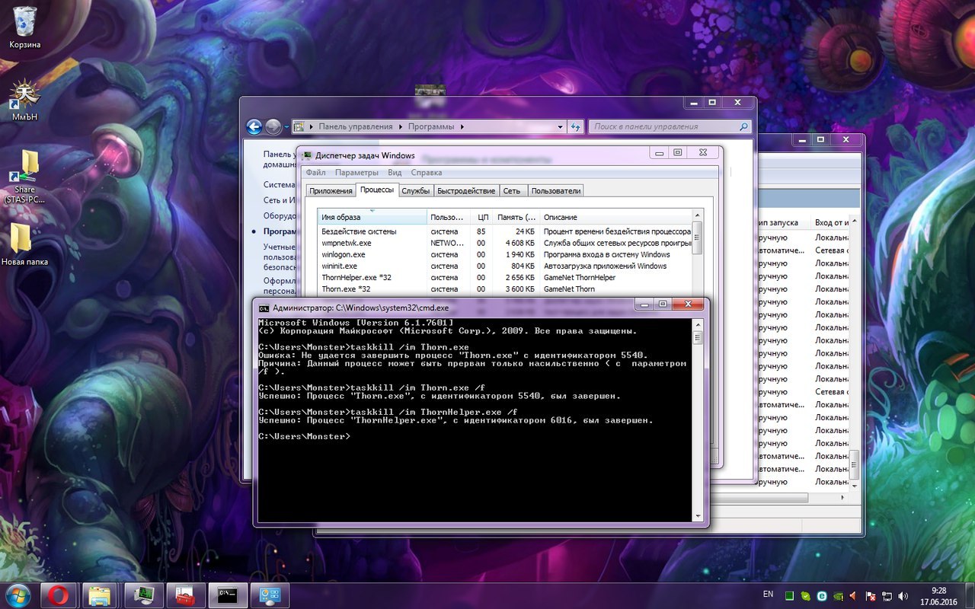Open the Справка menu in Task Manager
This screenshot has height=609, width=975.
(426, 173)
